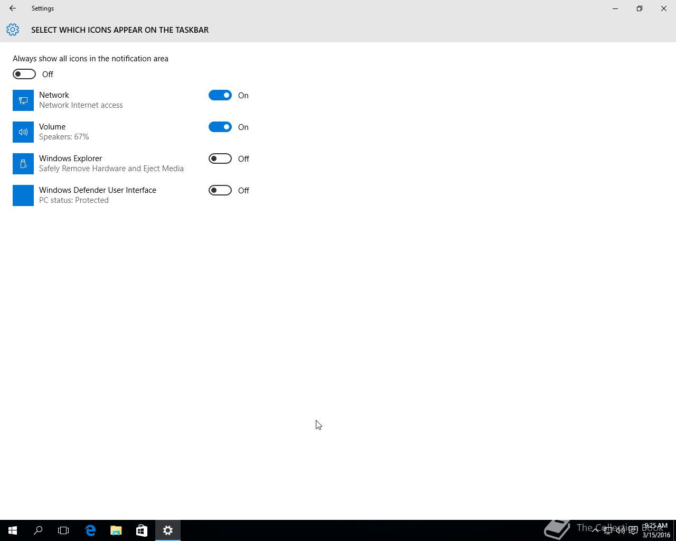Click the tray network icon
This screenshot has width=676, height=541.
608,530
